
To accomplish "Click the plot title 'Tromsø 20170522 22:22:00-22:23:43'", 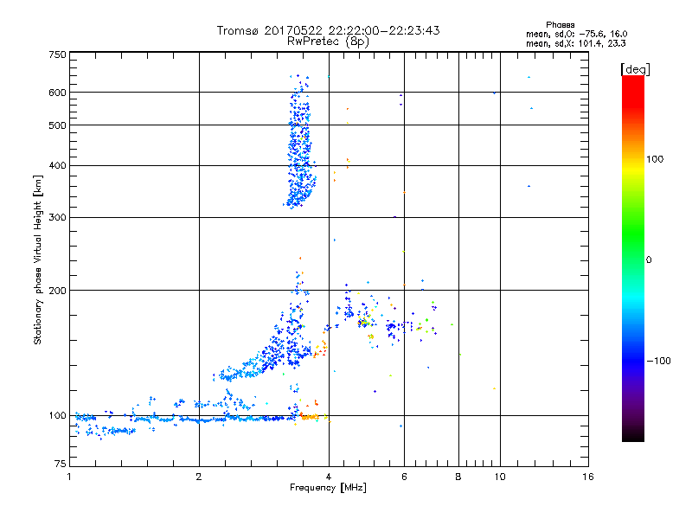I will [328, 30].
